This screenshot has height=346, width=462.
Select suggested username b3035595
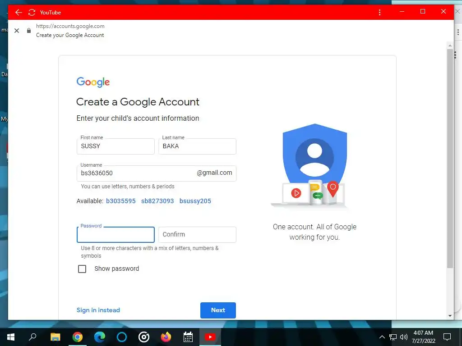pyautogui.click(x=121, y=201)
